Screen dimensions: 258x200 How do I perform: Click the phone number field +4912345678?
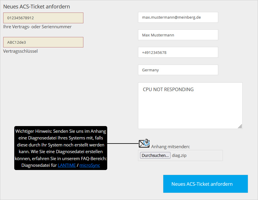click(178, 52)
